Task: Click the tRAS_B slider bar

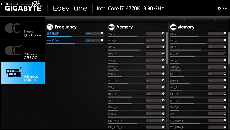Action: point(198,57)
